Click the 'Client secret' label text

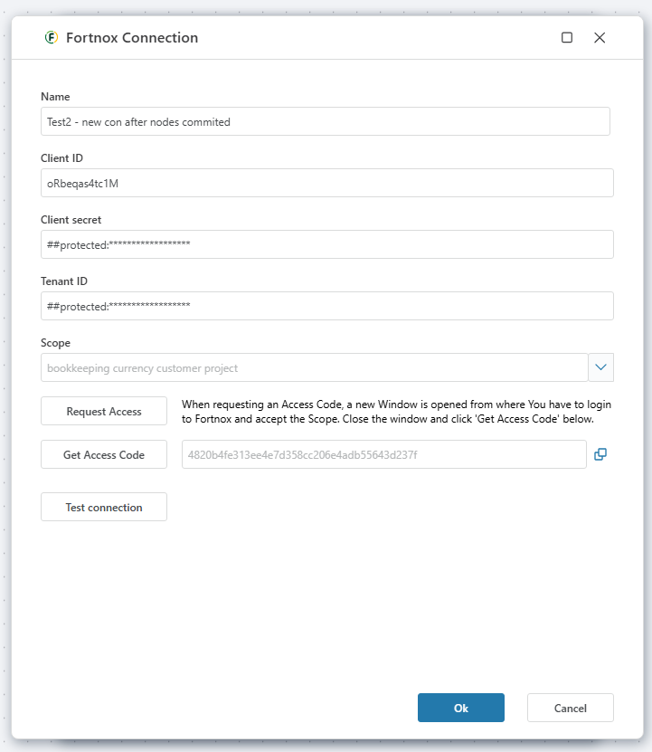coord(71,220)
